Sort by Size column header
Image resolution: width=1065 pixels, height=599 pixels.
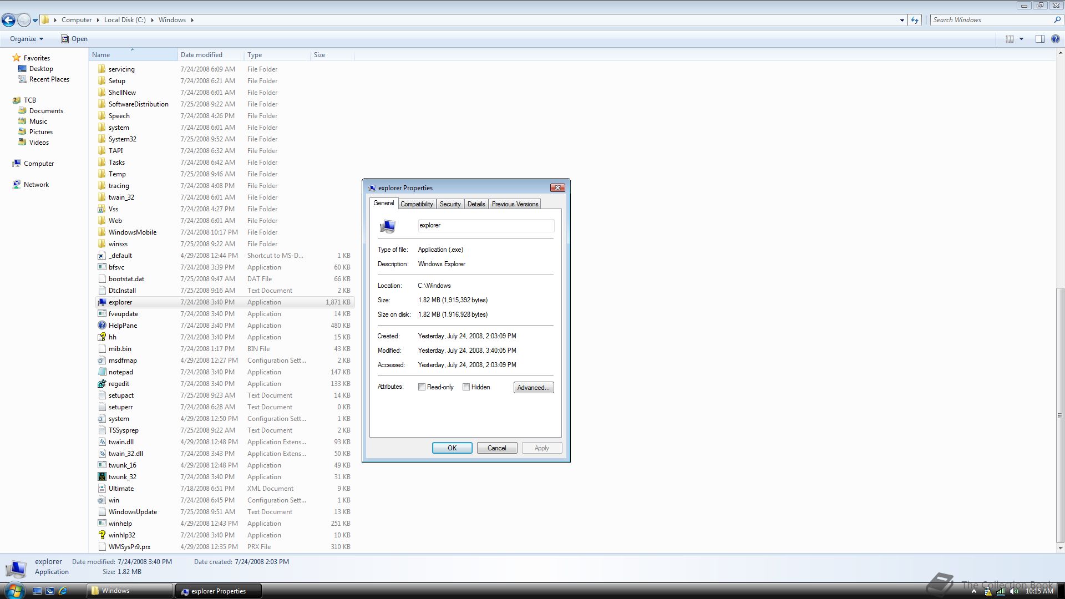click(333, 55)
